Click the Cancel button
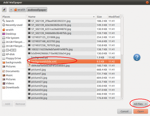Screen dimensions: 150x116 pos(124,111)
